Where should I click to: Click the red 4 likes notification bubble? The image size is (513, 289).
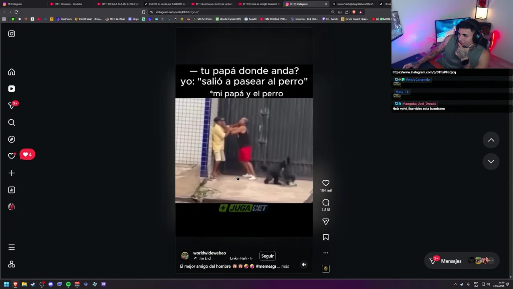pyautogui.click(x=27, y=155)
